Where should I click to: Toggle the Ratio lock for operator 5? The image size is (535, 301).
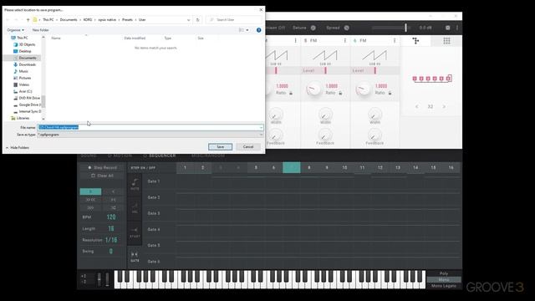point(340,93)
